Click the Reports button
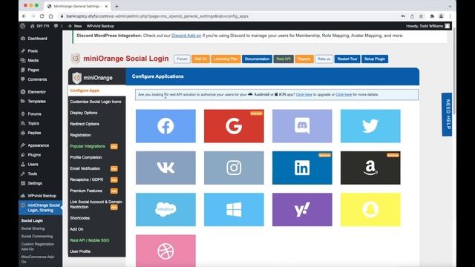 (x=304, y=59)
